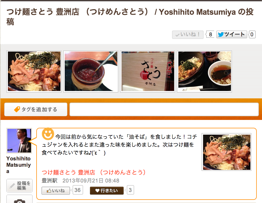
Task: Click the heart 行きたい button
Action: (107, 190)
